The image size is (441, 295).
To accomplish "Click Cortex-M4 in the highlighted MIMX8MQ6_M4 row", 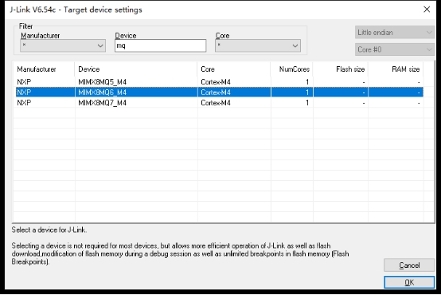I will pos(216,92).
